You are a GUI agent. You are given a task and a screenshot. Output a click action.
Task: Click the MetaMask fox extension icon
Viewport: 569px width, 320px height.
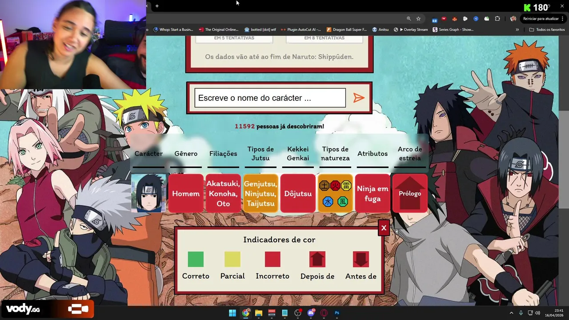pos(454,19)
